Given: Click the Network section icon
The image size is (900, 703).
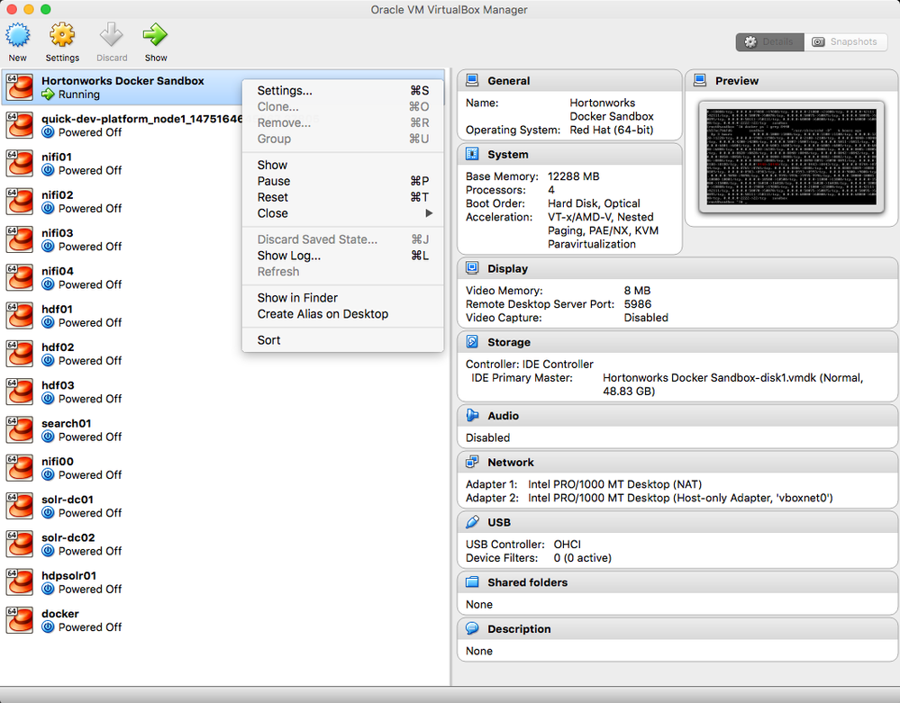Looking at the screenshot, I should coord(470,462).
